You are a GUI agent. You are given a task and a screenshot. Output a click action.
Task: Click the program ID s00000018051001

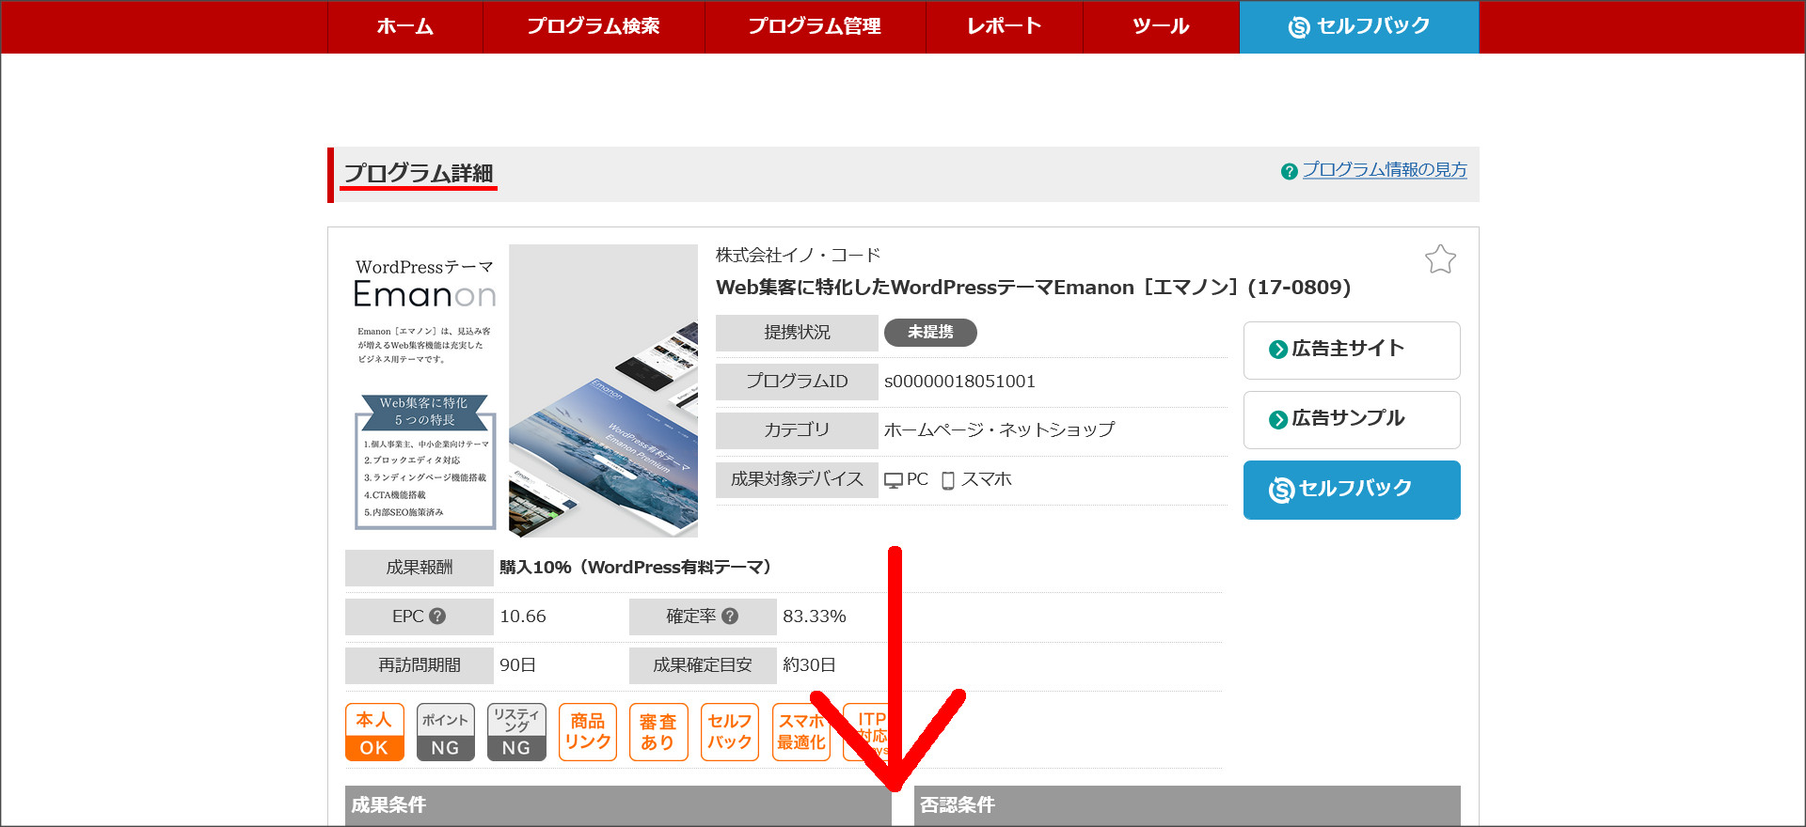click(x=959, y=382)
